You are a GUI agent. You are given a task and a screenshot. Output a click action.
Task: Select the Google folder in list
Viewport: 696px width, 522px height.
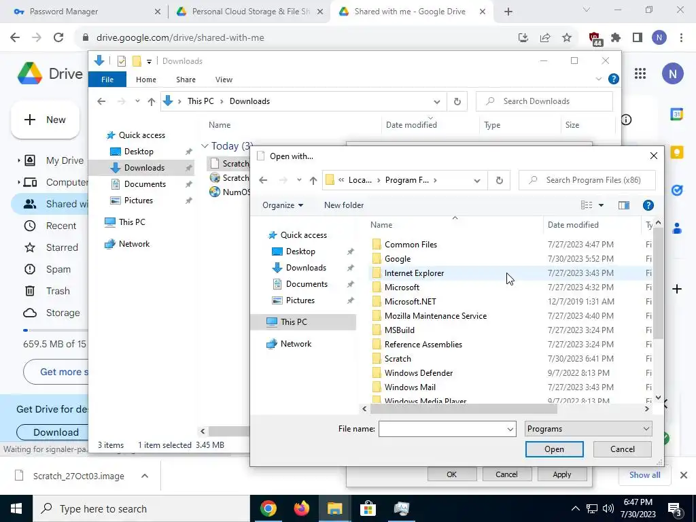397,259
